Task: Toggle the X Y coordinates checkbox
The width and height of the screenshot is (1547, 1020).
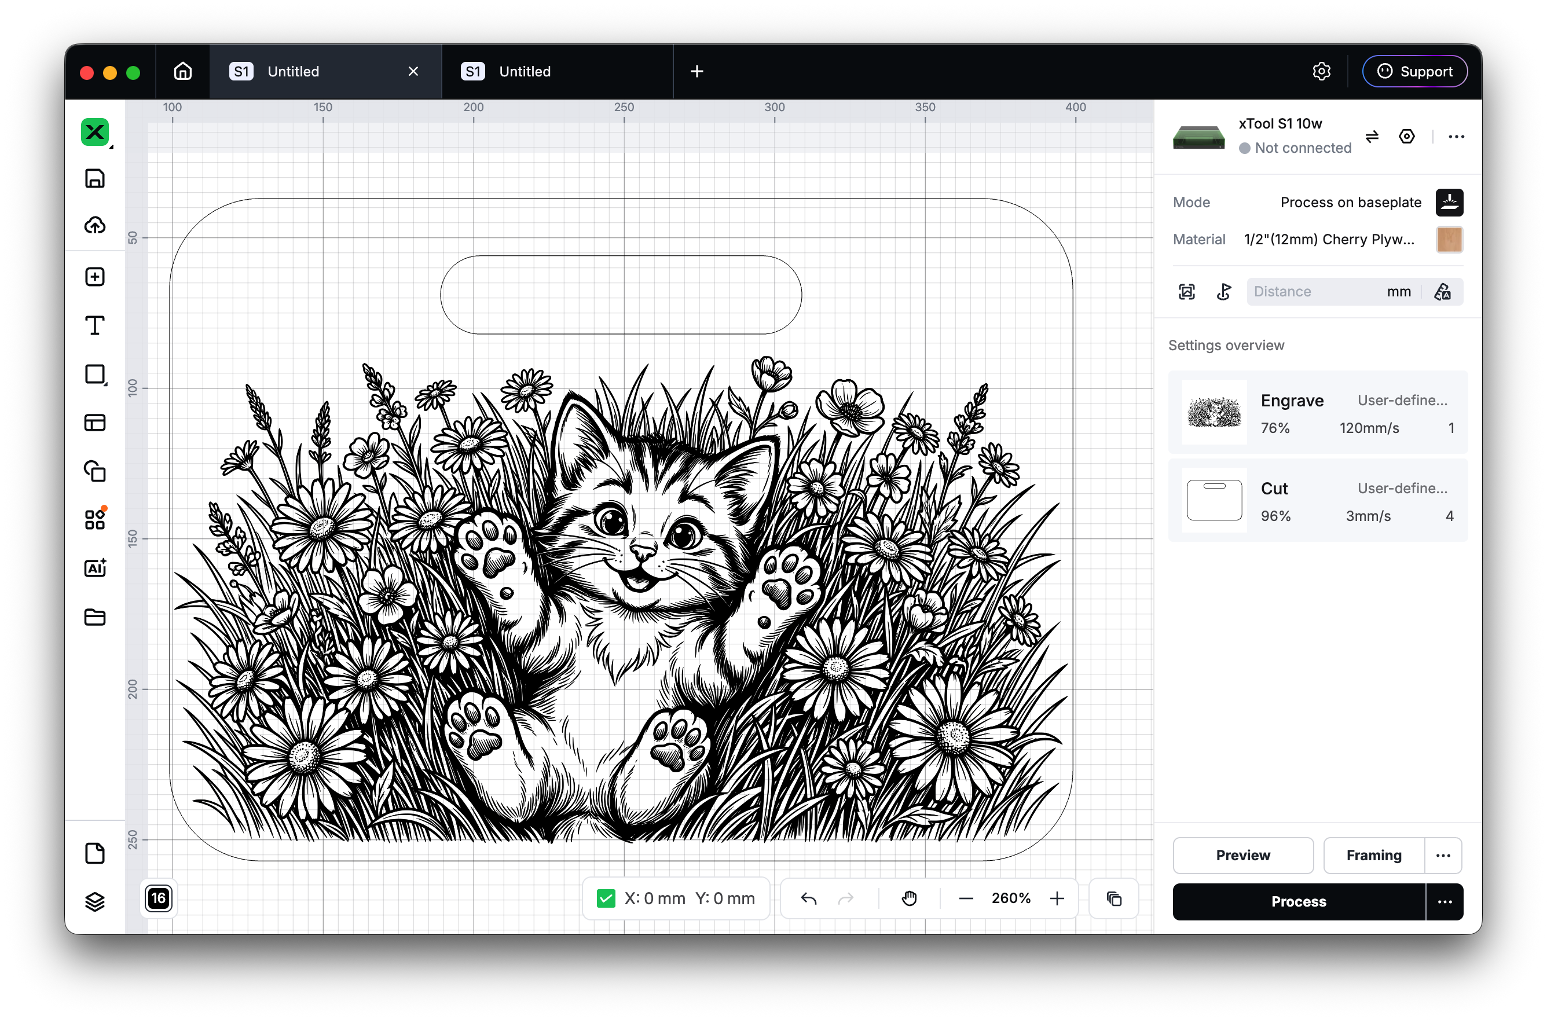Action: (606, 898)
